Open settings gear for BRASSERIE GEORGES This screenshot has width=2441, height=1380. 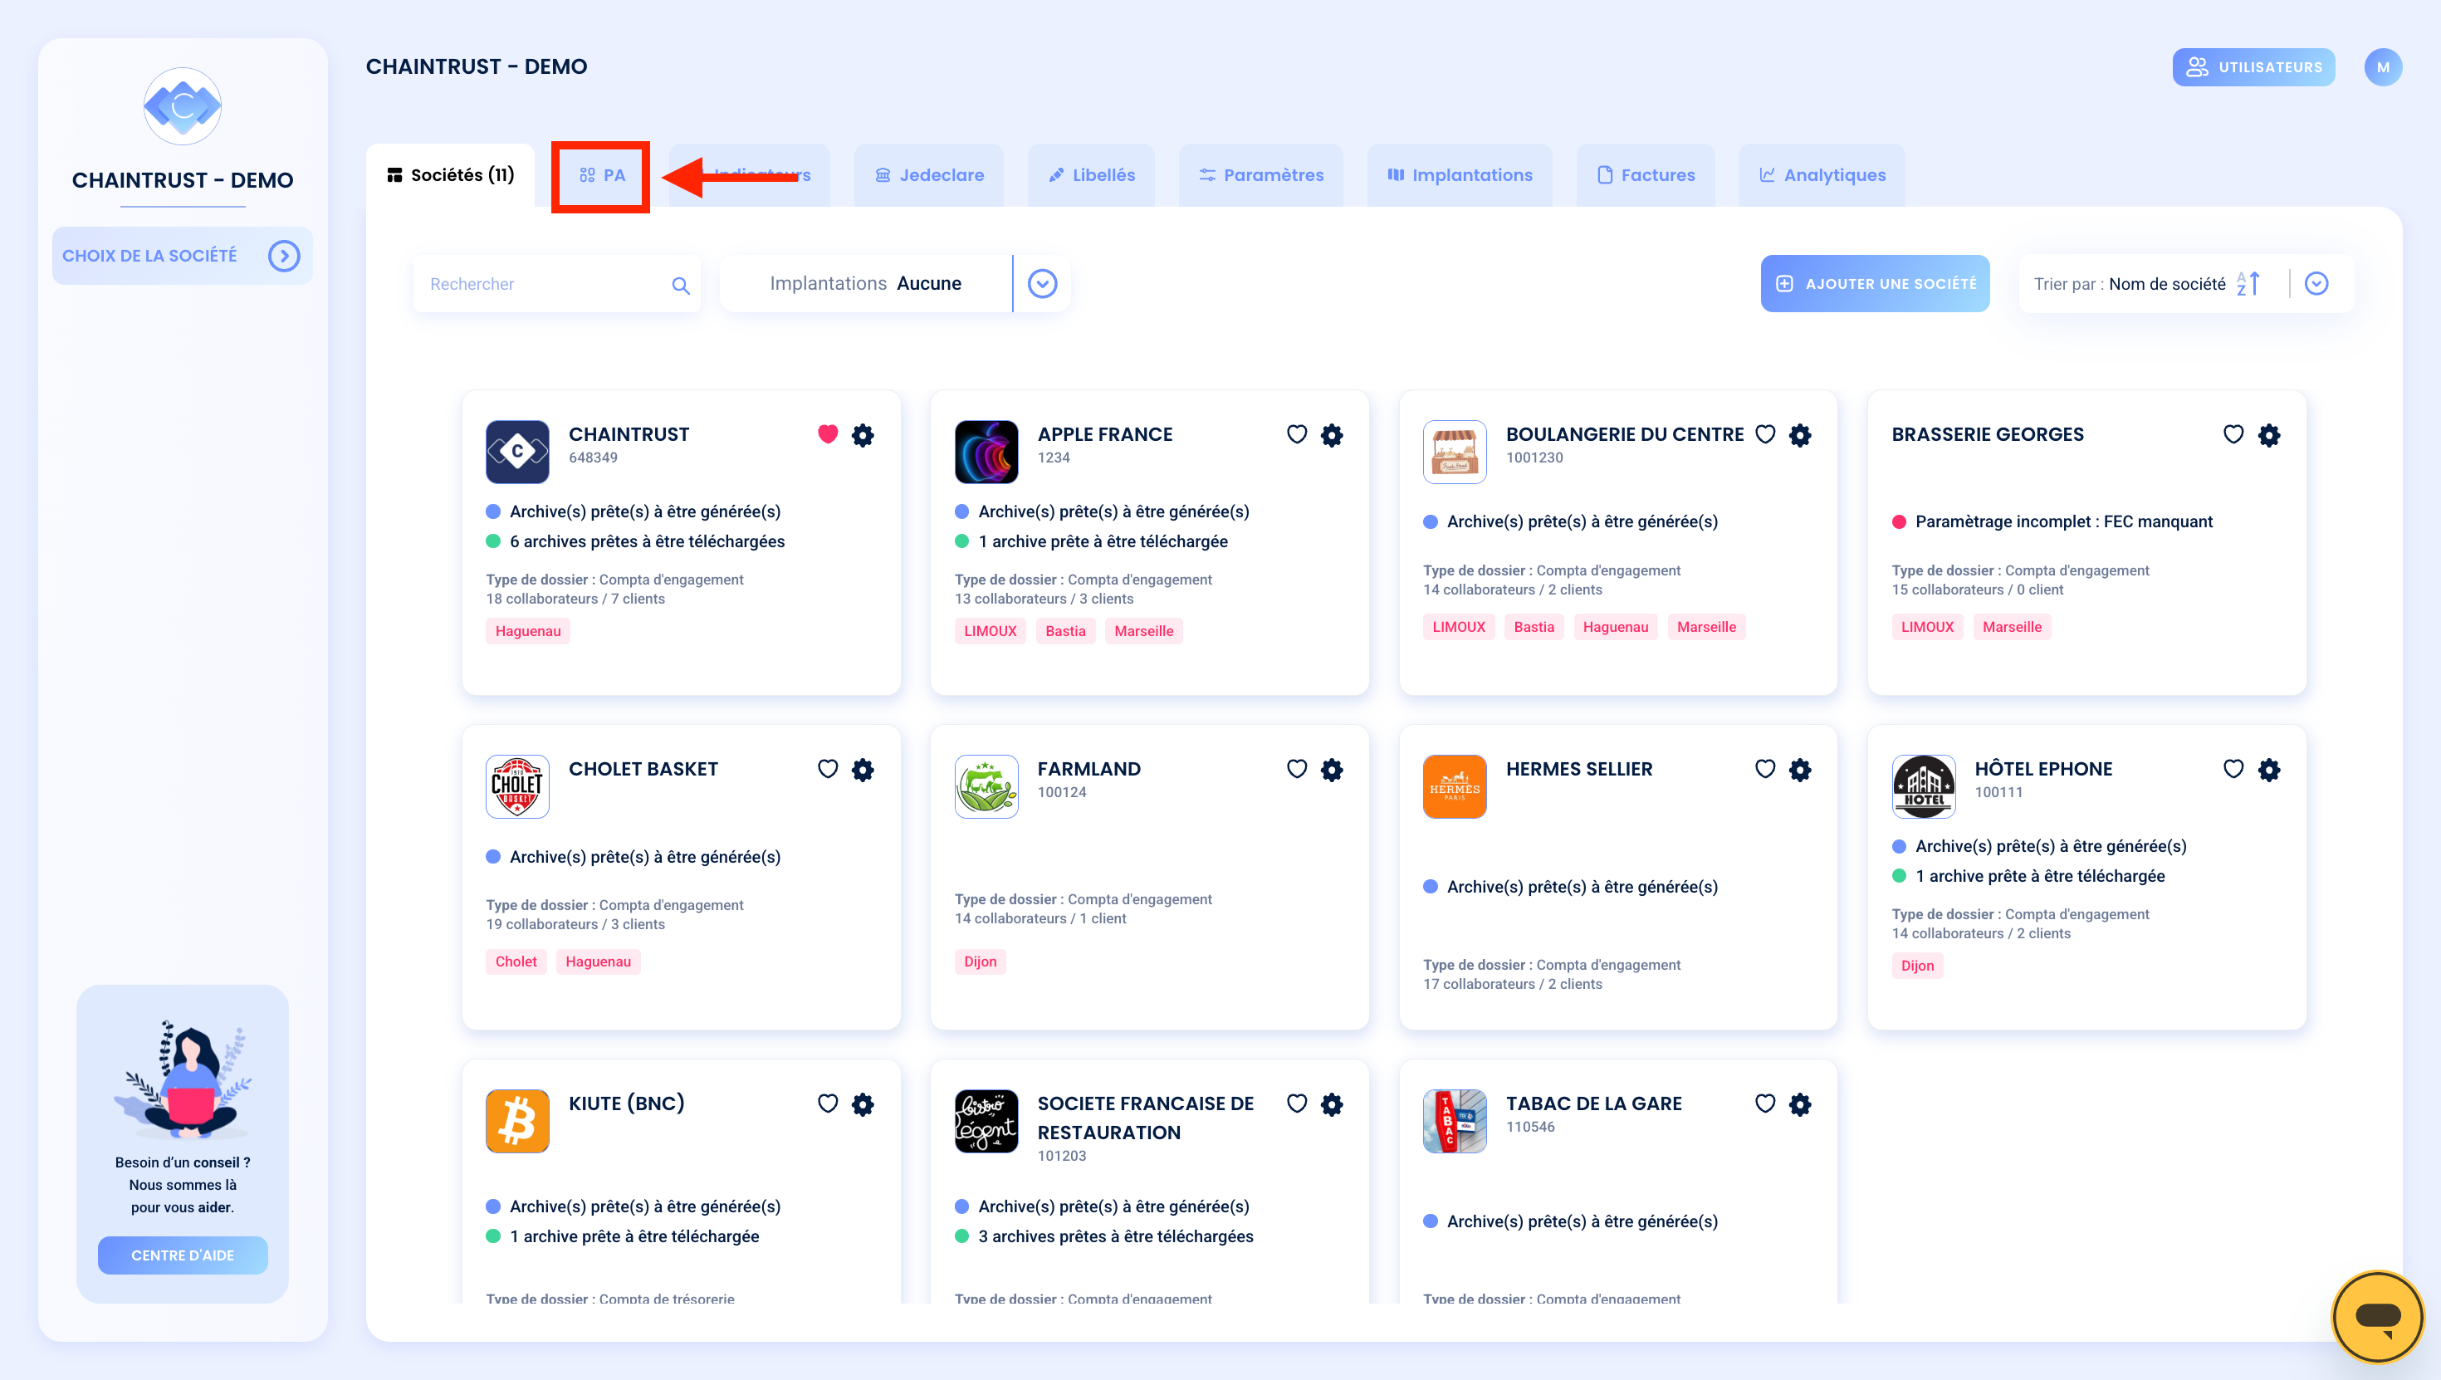2268,435
